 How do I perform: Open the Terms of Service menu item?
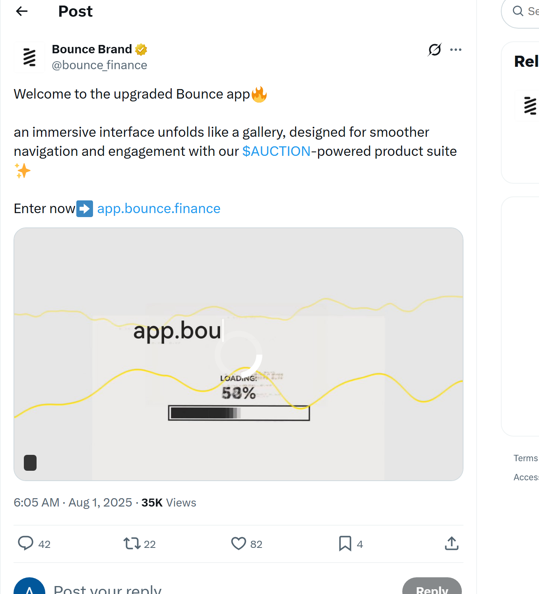[x=525, y=458]
